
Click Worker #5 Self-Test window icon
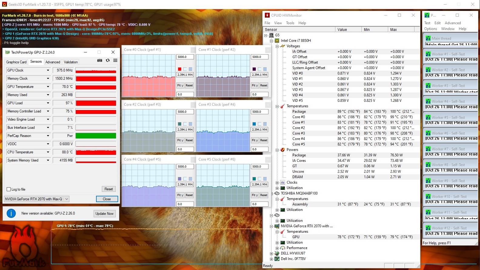[x=428, y=118]
